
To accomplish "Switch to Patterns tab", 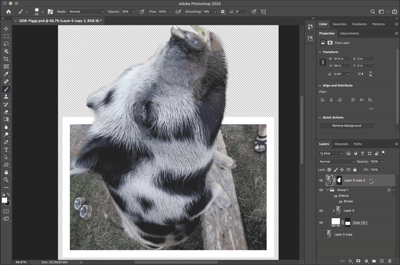I will (378, 24).
